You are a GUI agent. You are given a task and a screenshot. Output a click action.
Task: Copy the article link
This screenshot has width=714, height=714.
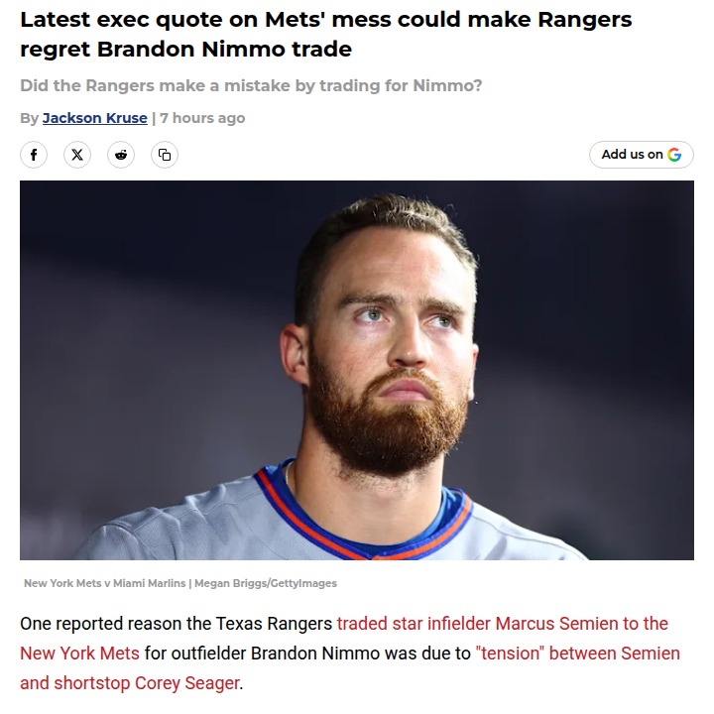pos(165,155)
